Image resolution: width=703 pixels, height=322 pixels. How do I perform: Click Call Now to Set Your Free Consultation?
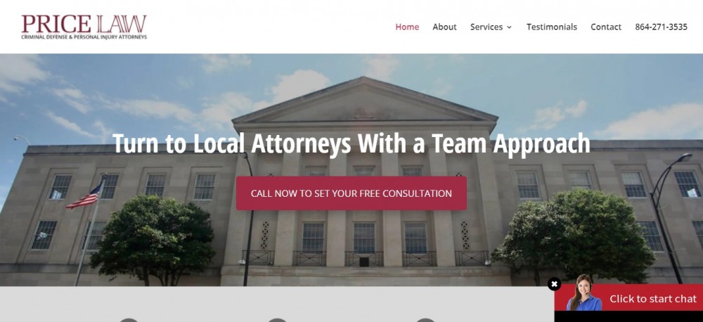[x=351, y=193]
